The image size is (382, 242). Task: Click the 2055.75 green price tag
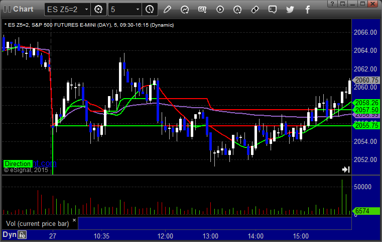(x=366, y=125)
